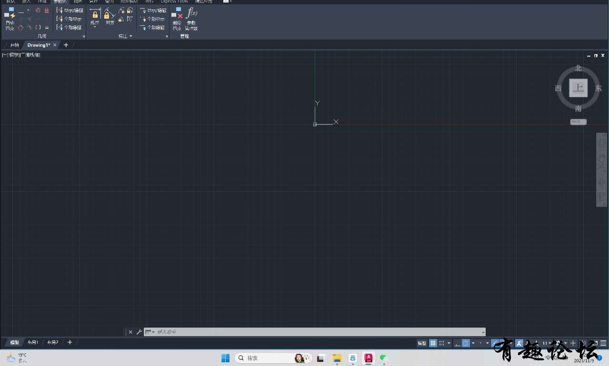Apply the Fix lock constraint icon
Screen dimensions: 609x366
[46, 10]
